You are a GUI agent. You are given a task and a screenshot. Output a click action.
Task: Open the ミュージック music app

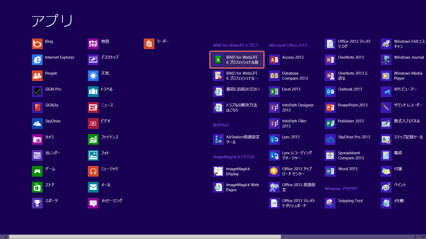pyautogui.click(x=93, y=171)
